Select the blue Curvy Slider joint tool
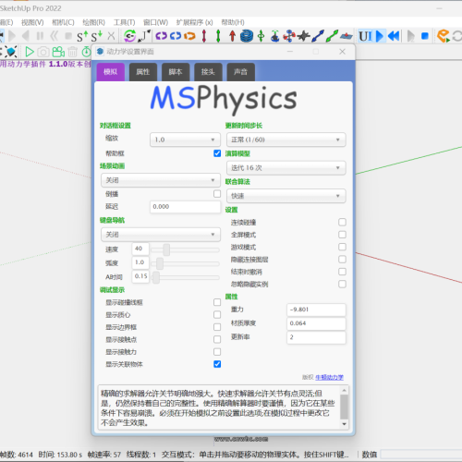Viewport: 462px width, 462px height. pos(318,36)
